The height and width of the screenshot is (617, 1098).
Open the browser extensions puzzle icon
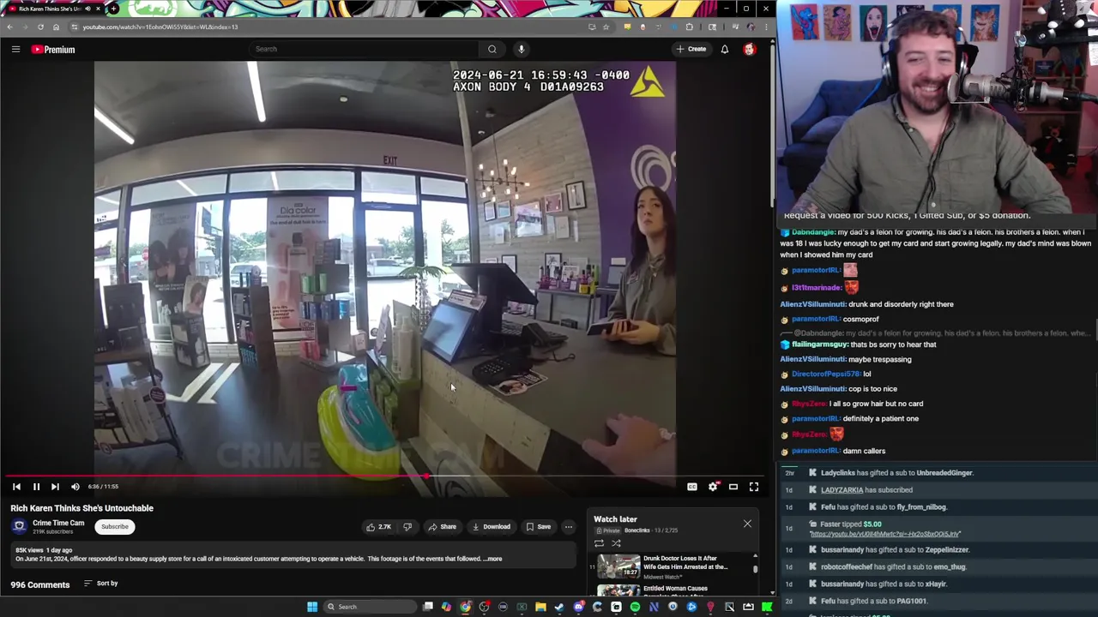coord(689,27)
